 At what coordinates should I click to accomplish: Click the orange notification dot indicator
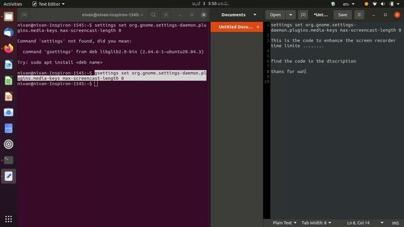[x=366, y=4]
